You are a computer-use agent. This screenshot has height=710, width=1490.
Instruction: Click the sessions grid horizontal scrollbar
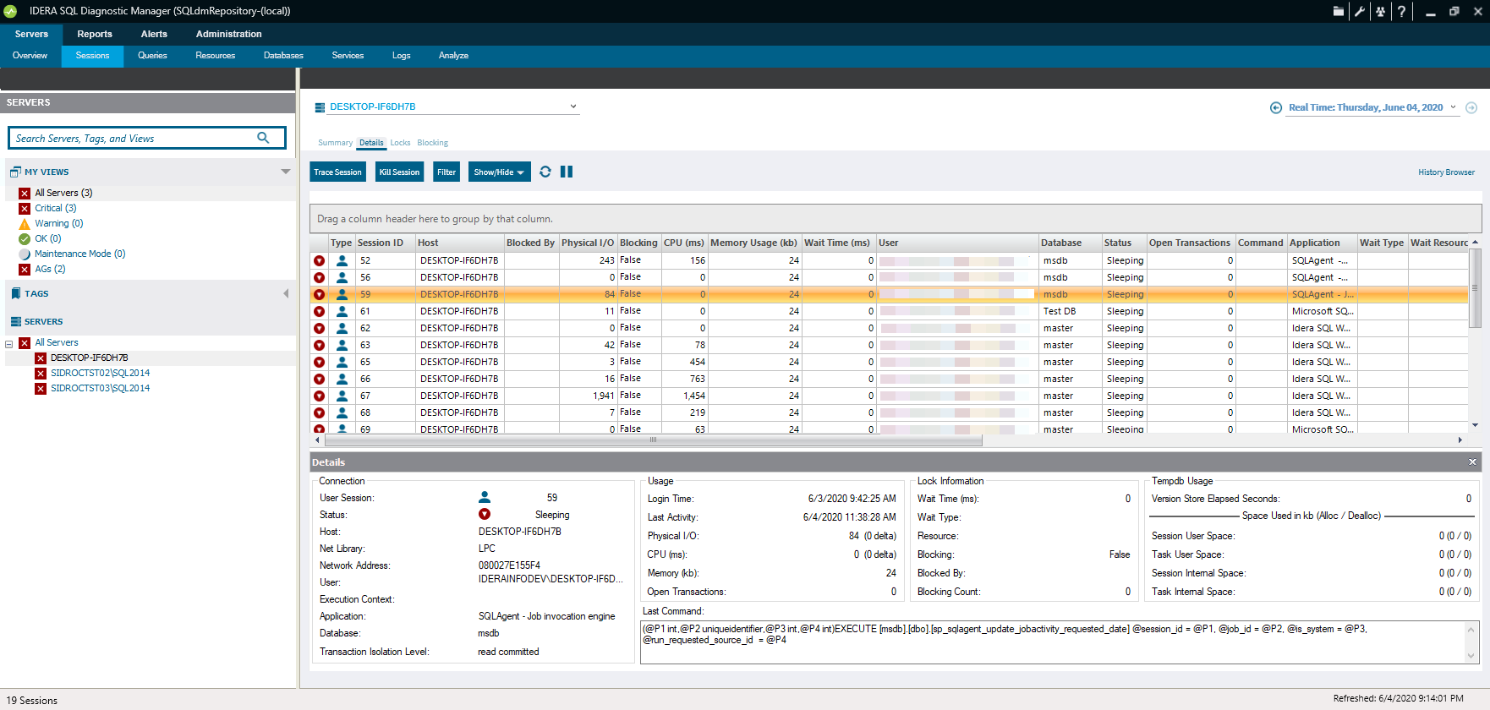653,440
